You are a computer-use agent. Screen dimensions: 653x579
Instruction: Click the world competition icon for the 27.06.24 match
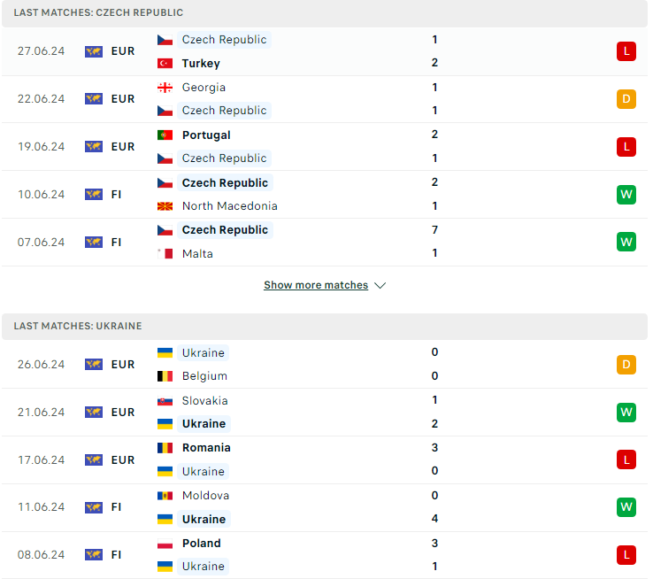94,51
